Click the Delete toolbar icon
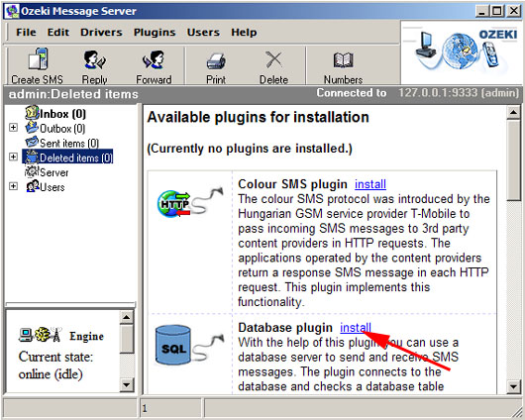 point(273,60)
